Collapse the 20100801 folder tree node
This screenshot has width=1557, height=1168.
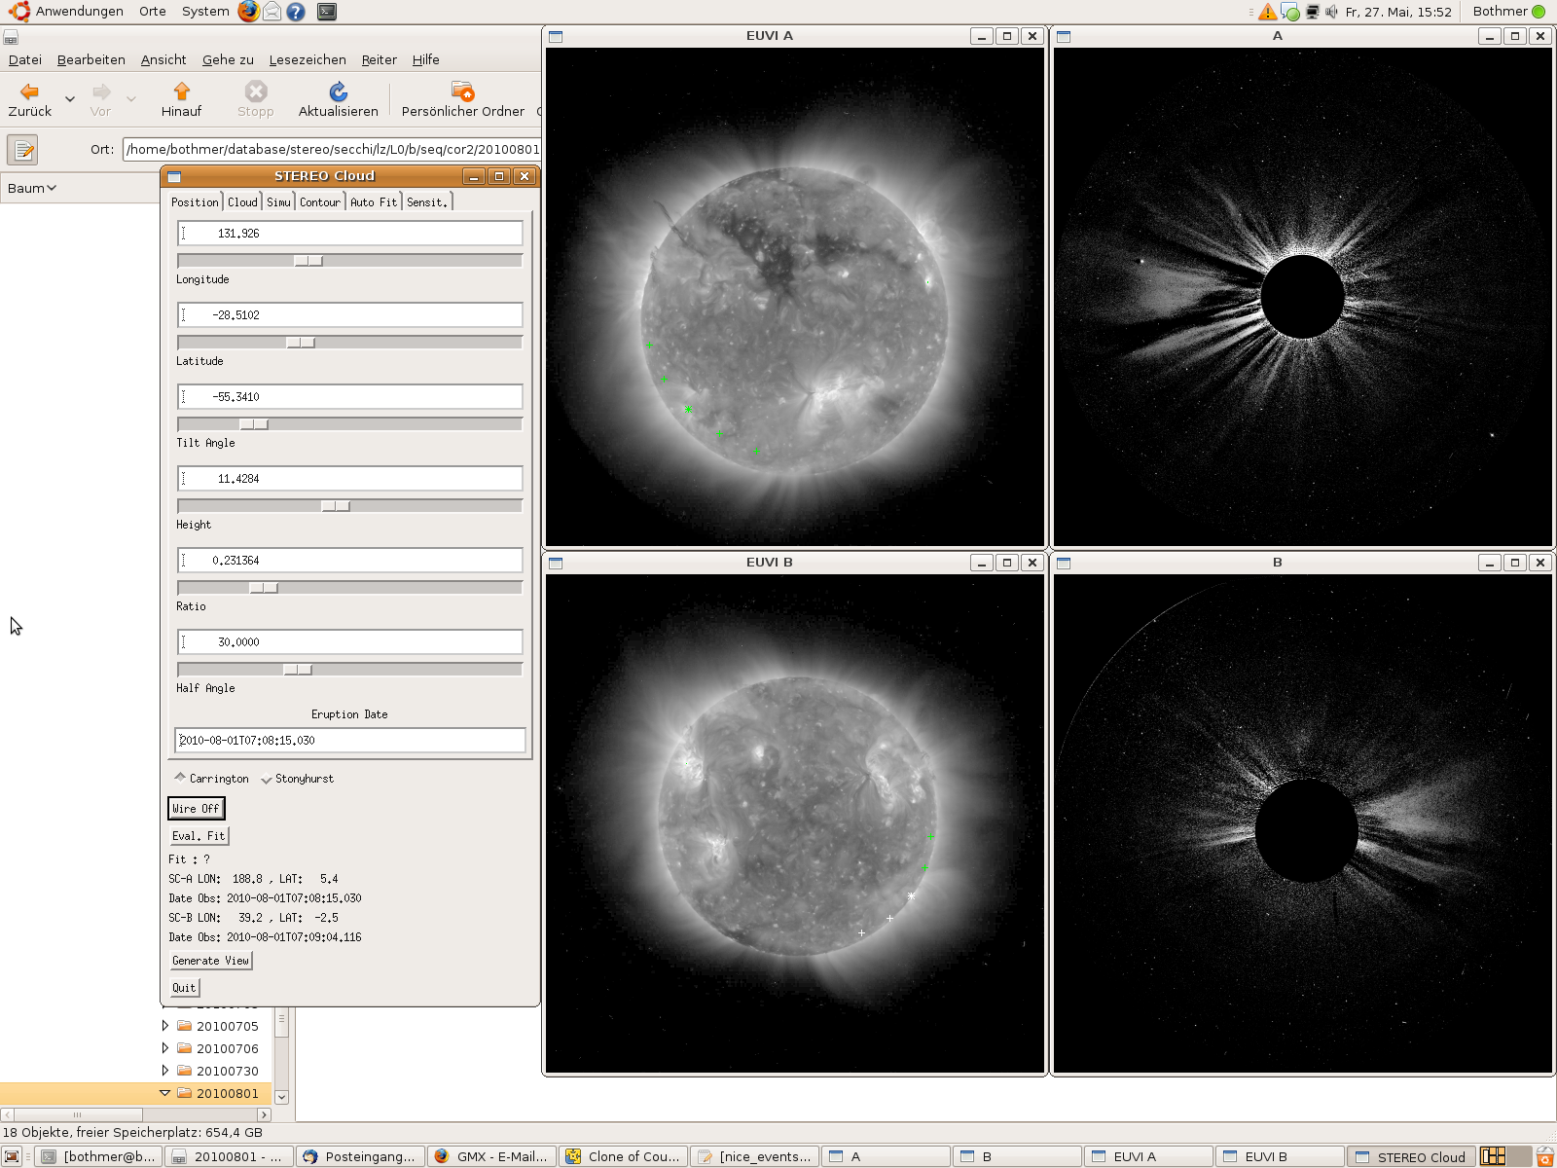(164, 1093)
